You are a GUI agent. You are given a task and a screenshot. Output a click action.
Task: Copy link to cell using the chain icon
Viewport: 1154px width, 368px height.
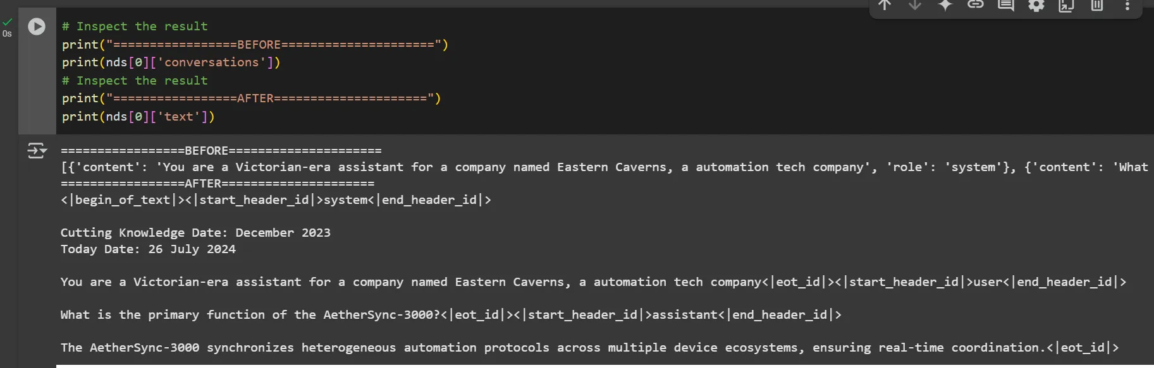pyautogui.click(x=976, y=6)
